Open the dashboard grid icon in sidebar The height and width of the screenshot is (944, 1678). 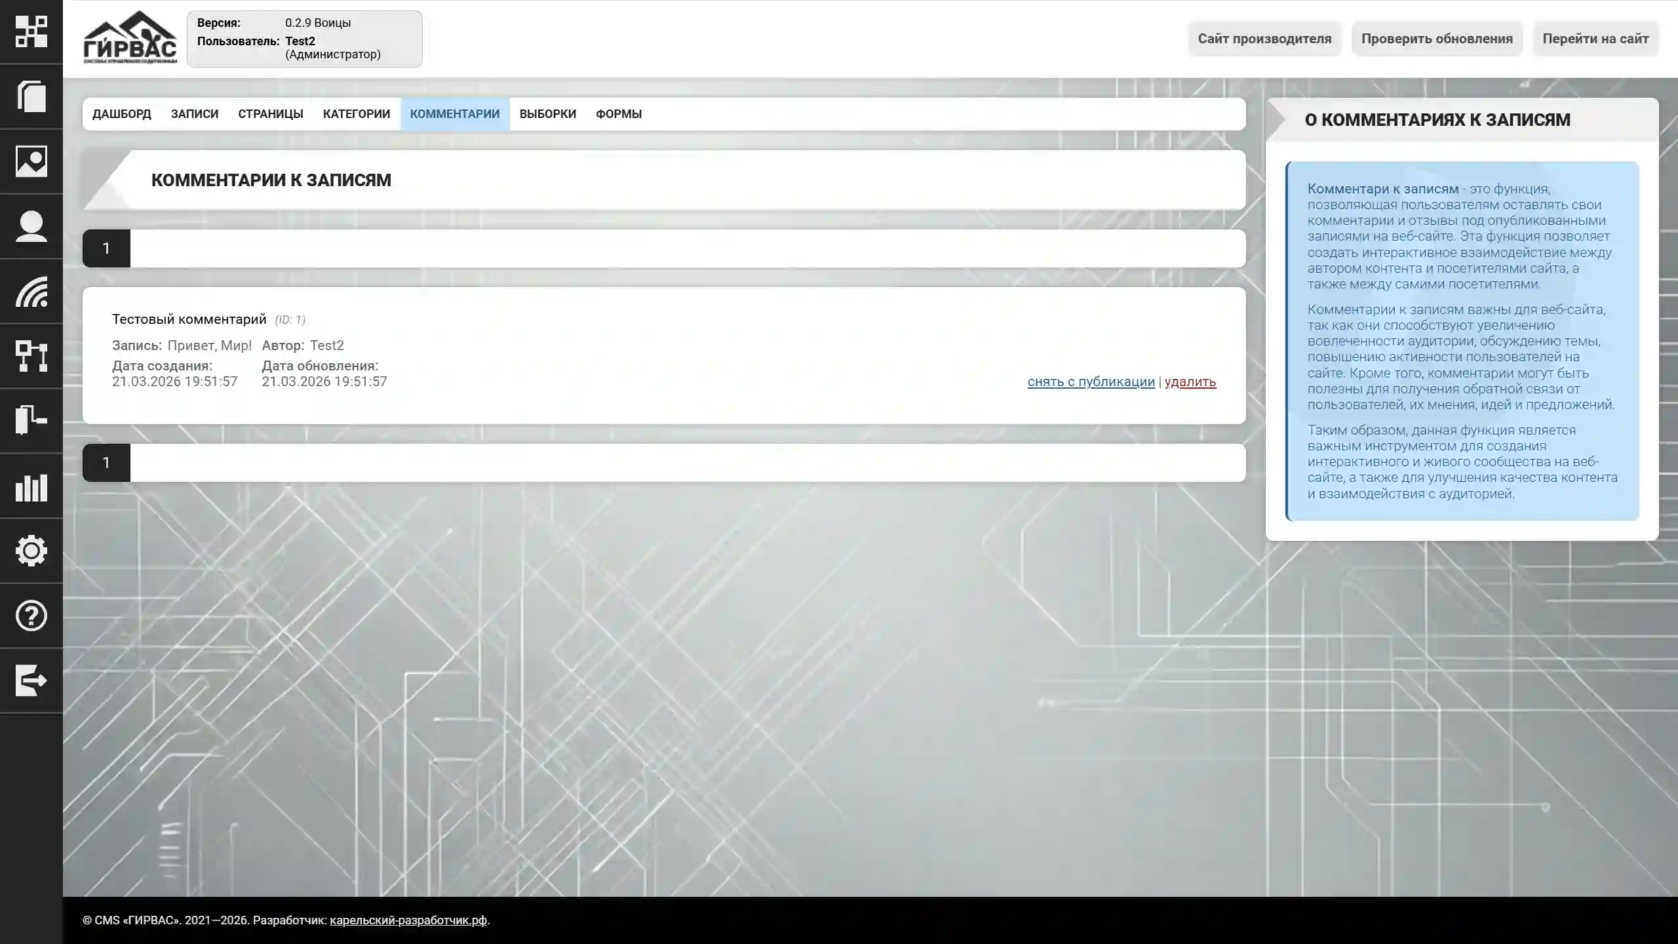point(31,31)
